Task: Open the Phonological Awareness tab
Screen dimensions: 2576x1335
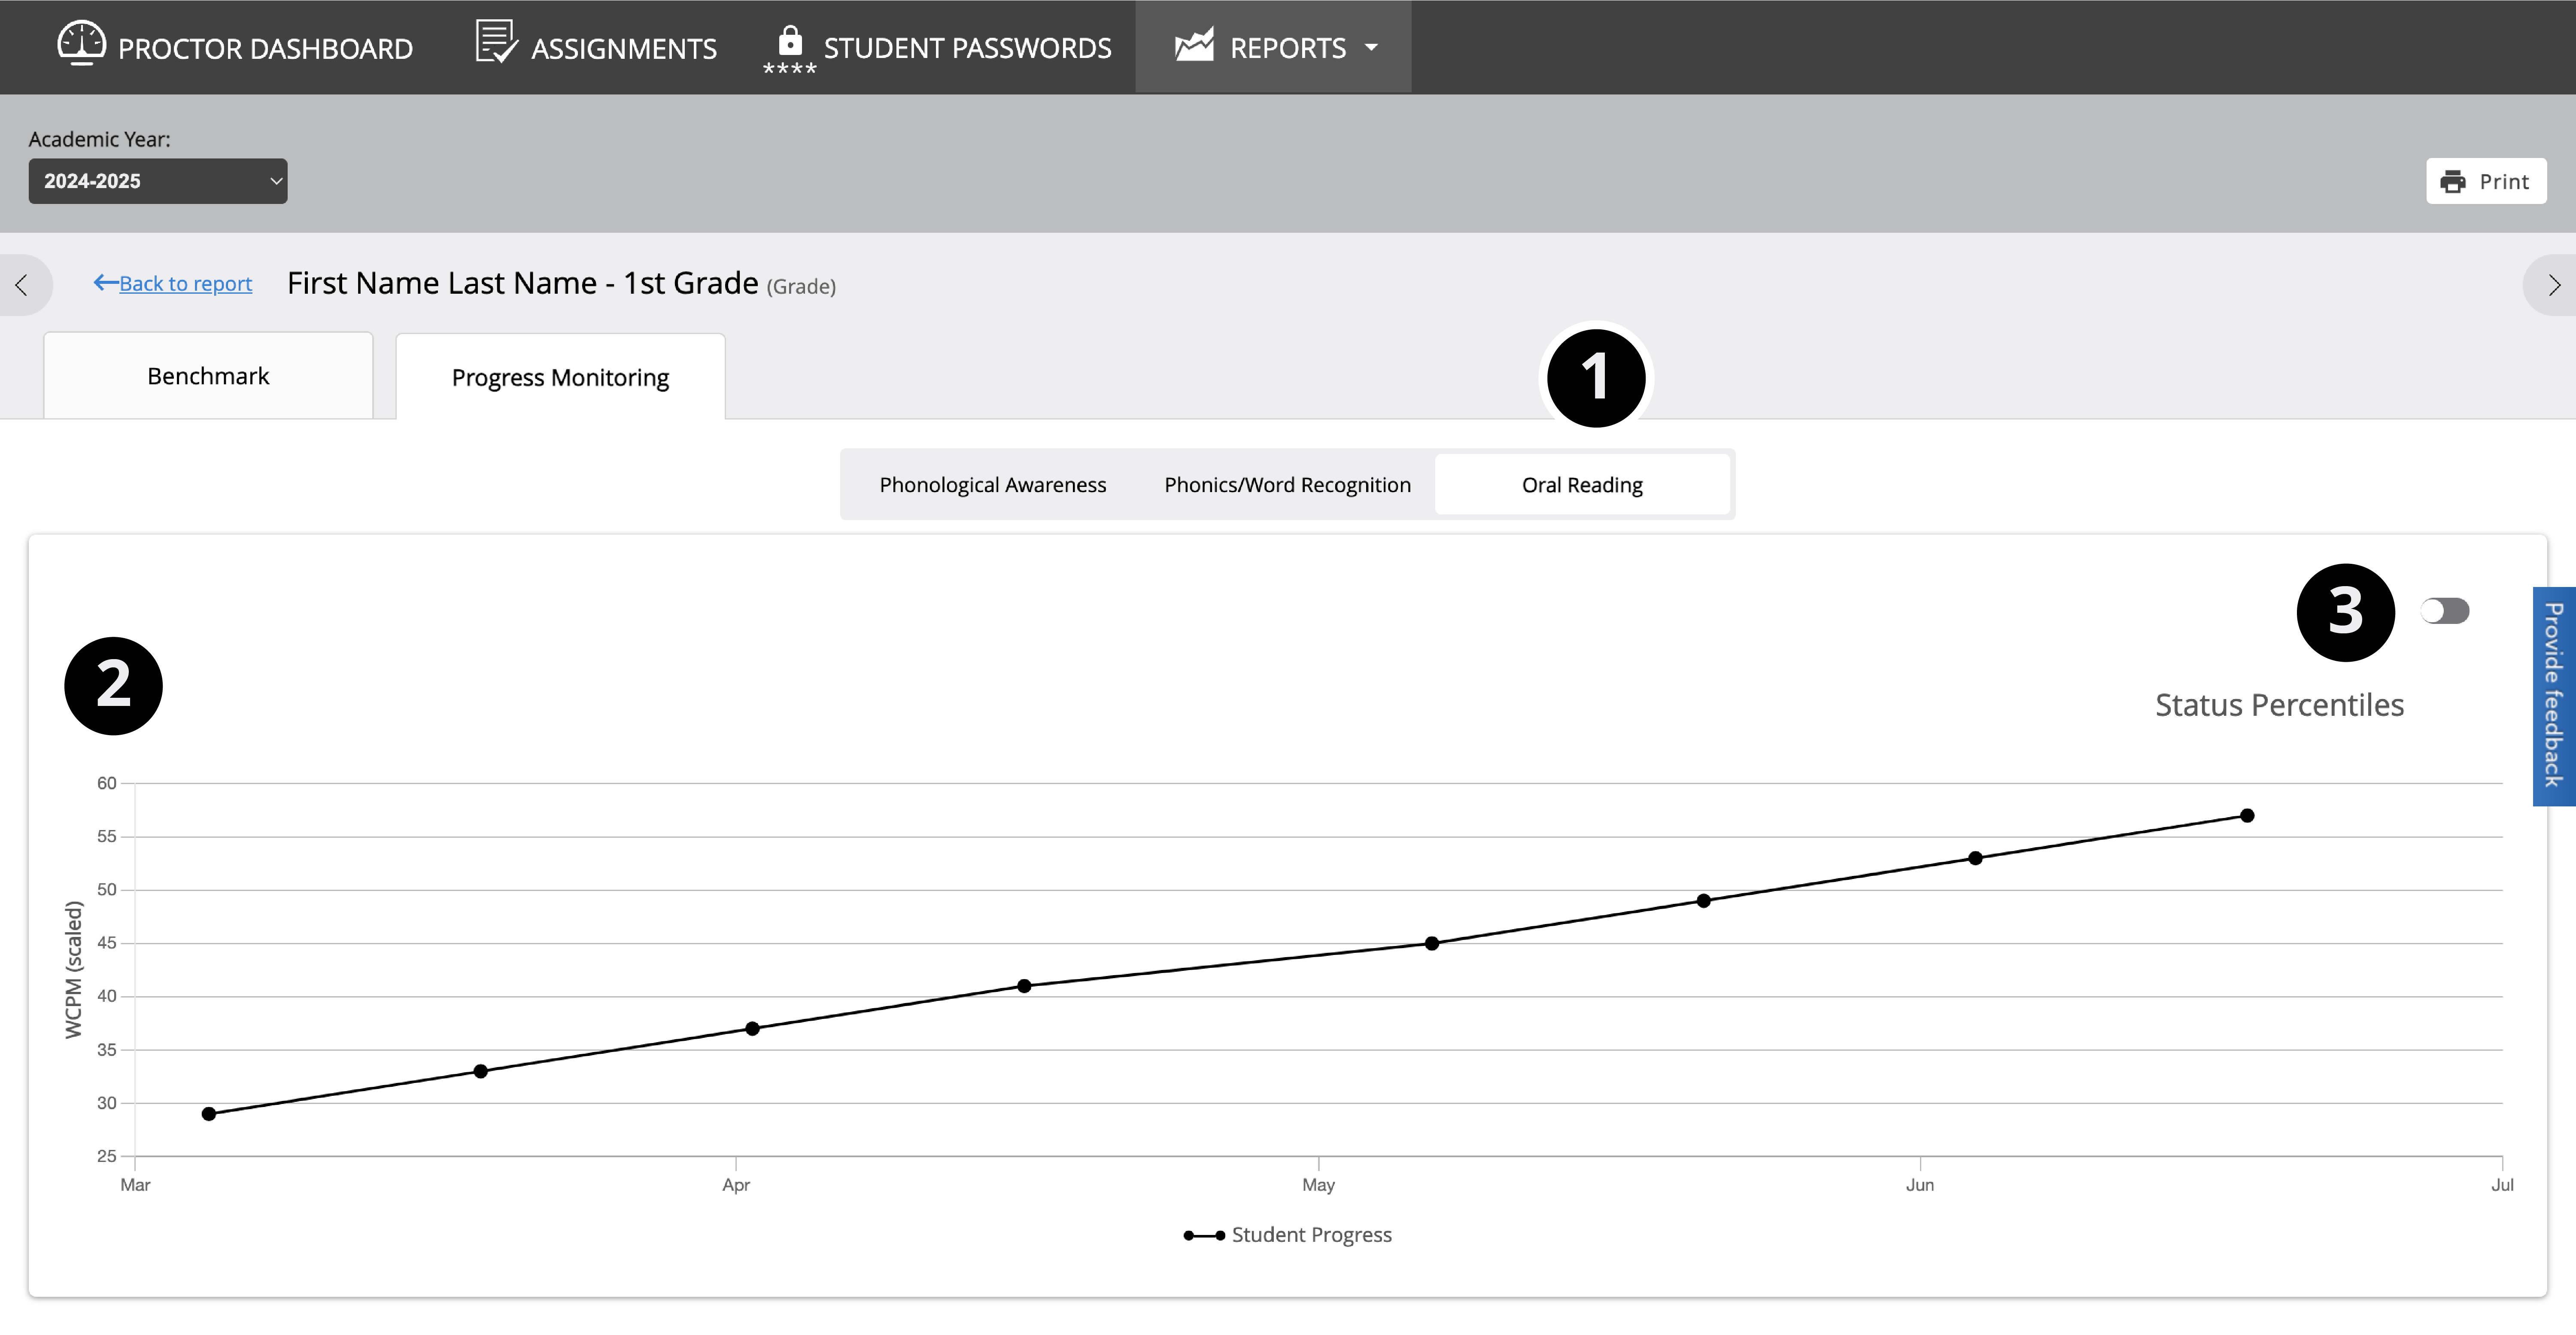Action: click(992, 484)
